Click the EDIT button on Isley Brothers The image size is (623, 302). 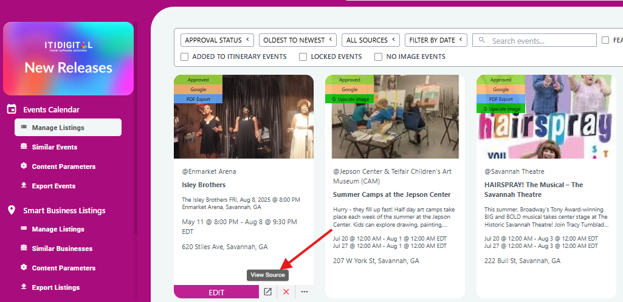pyautogui.click(x=216, y=292)
